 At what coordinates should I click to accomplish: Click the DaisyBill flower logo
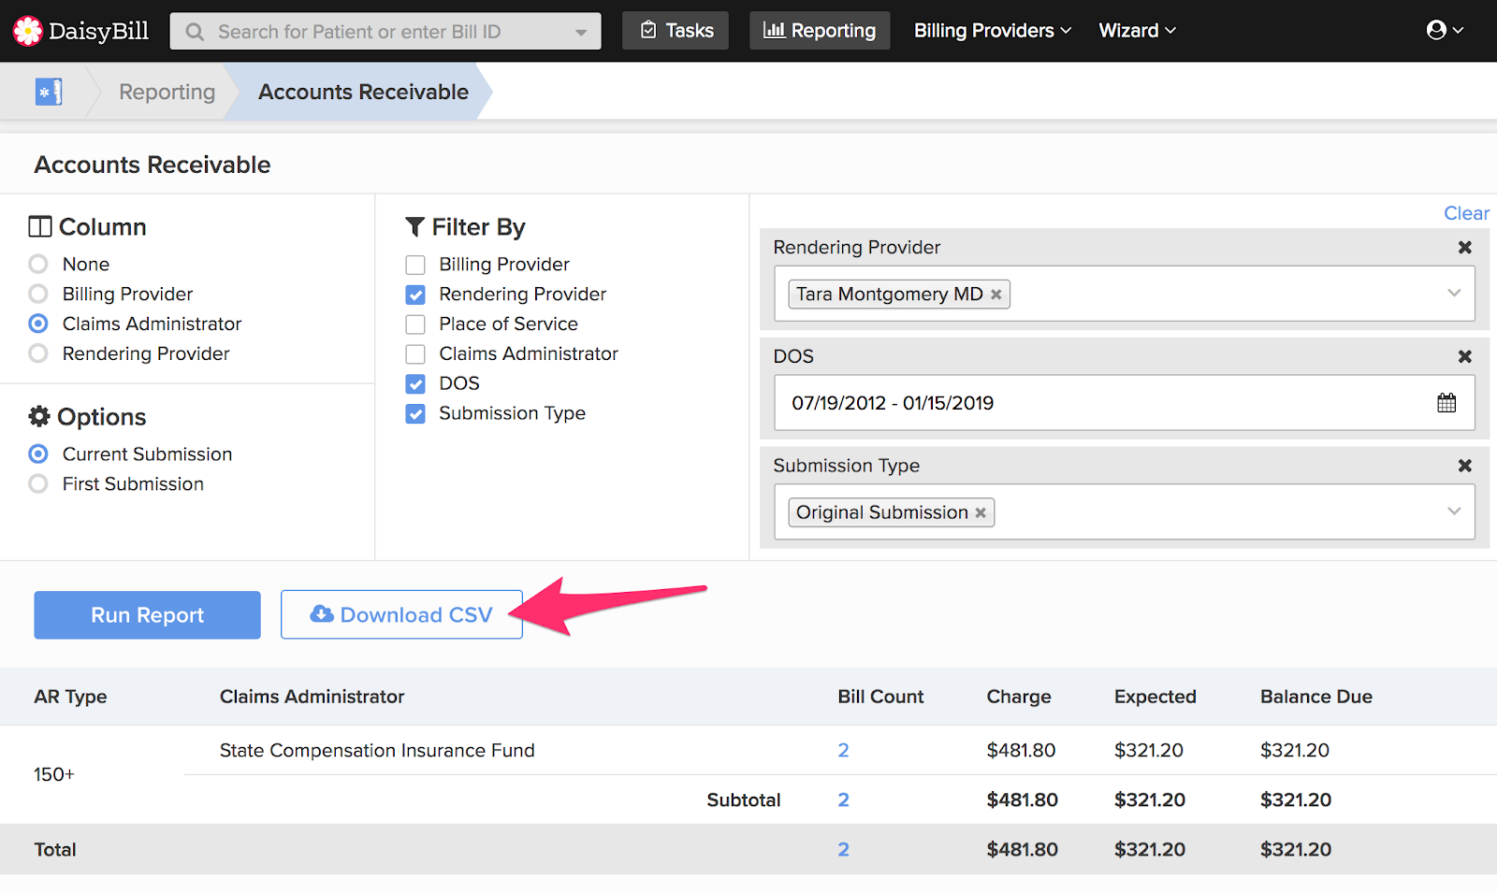27,31
